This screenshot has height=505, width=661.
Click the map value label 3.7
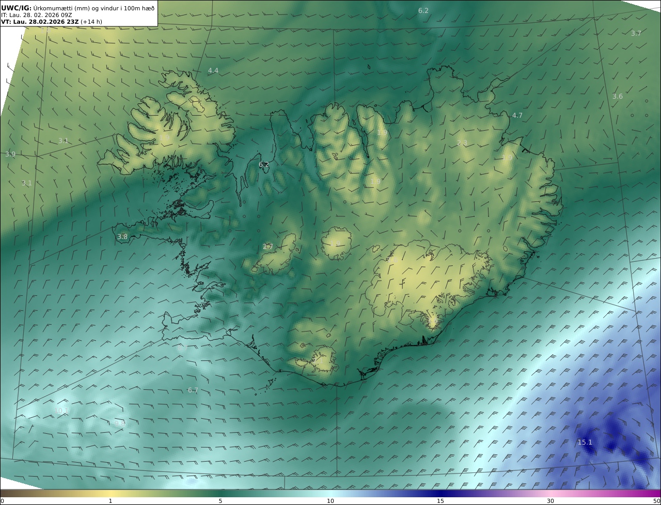[636, 33]
